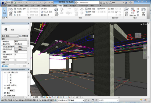The height and width of the screenshot is (103, 151).
Task: Click the 图例 (Legends) tool in ribbon
Action: (x=89, y=15)
